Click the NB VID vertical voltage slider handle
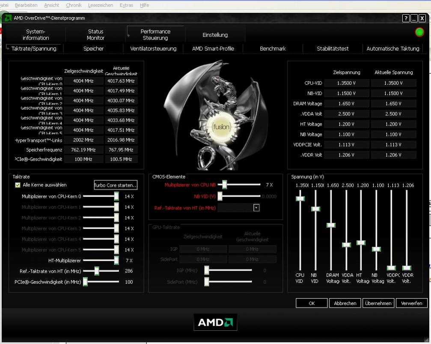This screenshot has height=344, width=431. (x=315, y=209)
